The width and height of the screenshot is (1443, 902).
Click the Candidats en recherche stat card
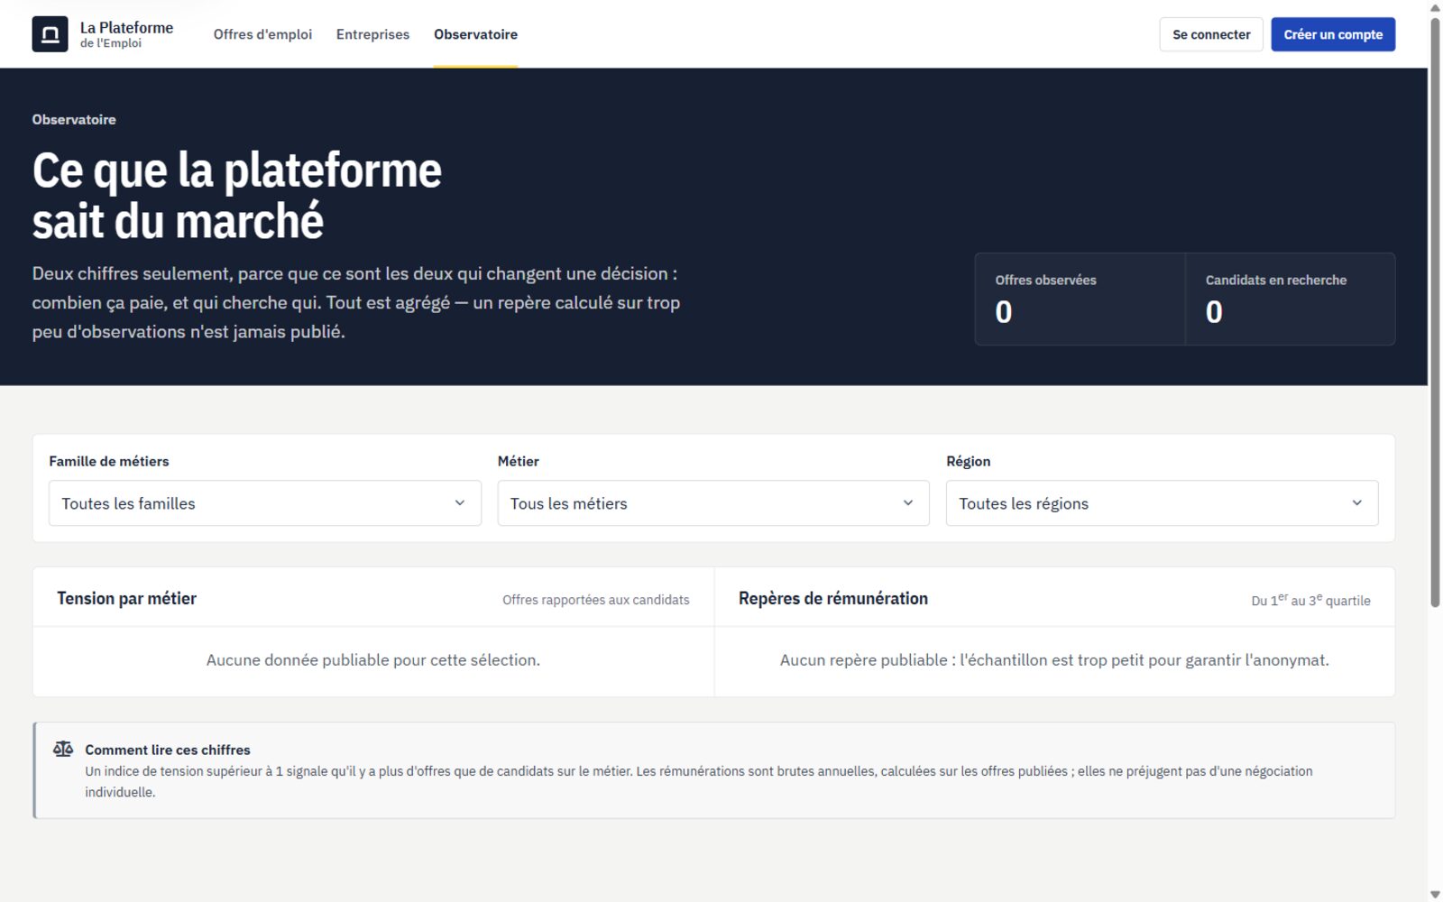1291,299
